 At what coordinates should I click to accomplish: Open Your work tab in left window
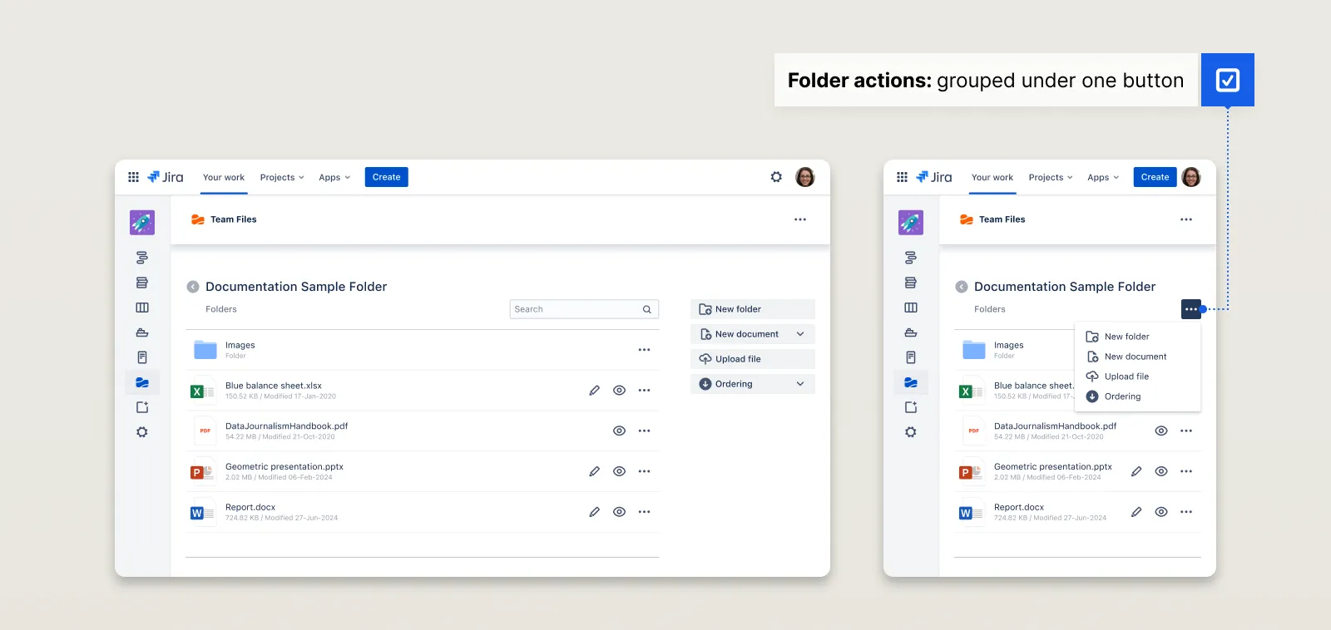[x=224, y=177]
